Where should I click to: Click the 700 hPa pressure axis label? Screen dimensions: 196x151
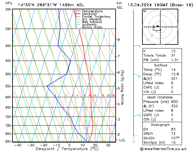point(9,117)
